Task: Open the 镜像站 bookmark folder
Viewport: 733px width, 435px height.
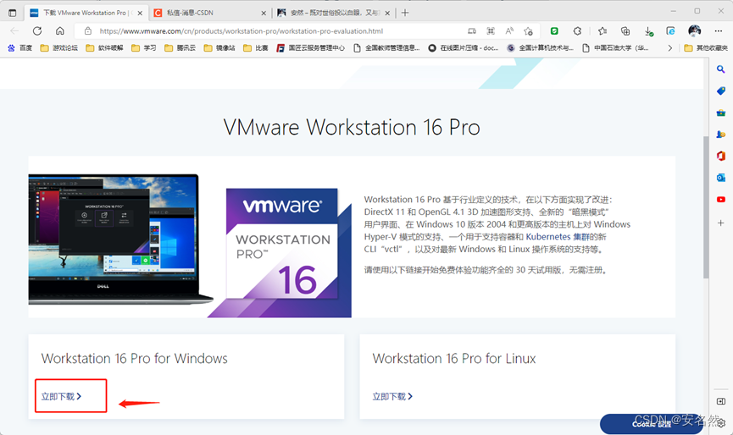Action: [219, 48]
